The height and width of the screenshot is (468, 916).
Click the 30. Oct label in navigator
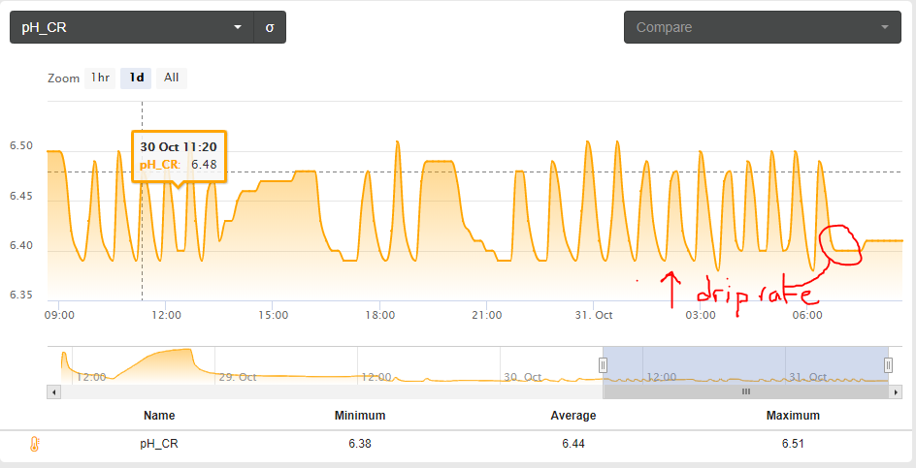point(523,377)
